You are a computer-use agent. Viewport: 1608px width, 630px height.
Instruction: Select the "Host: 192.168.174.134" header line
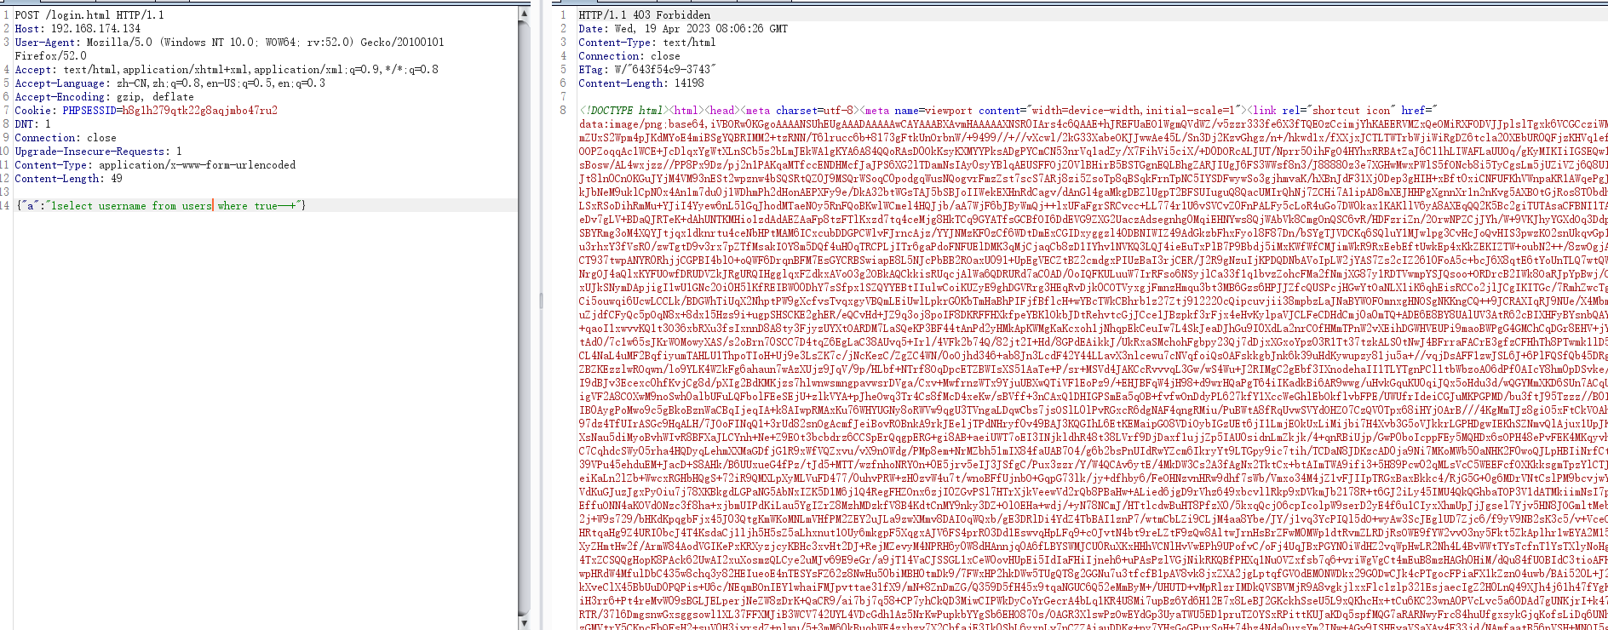[78, 28]
